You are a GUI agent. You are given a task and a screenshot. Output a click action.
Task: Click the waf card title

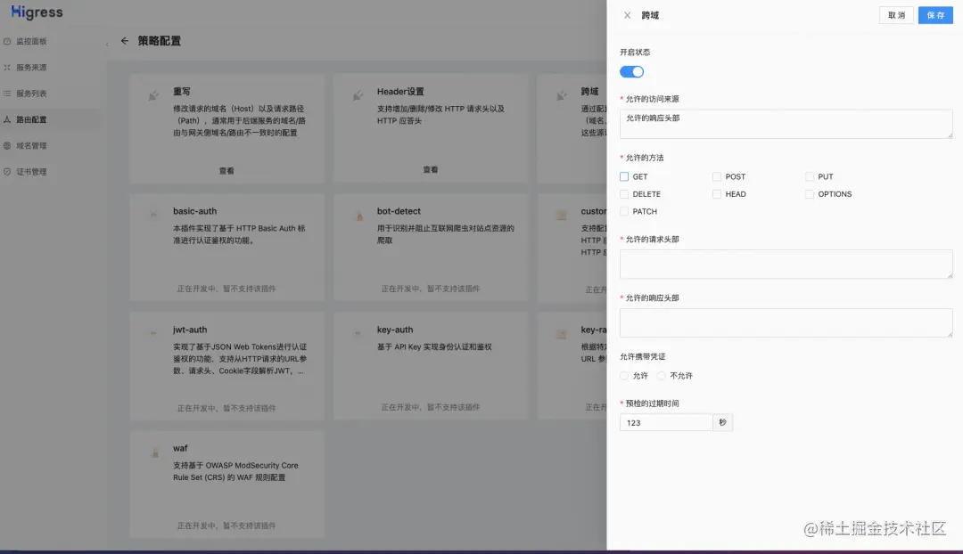coord(180,448)
